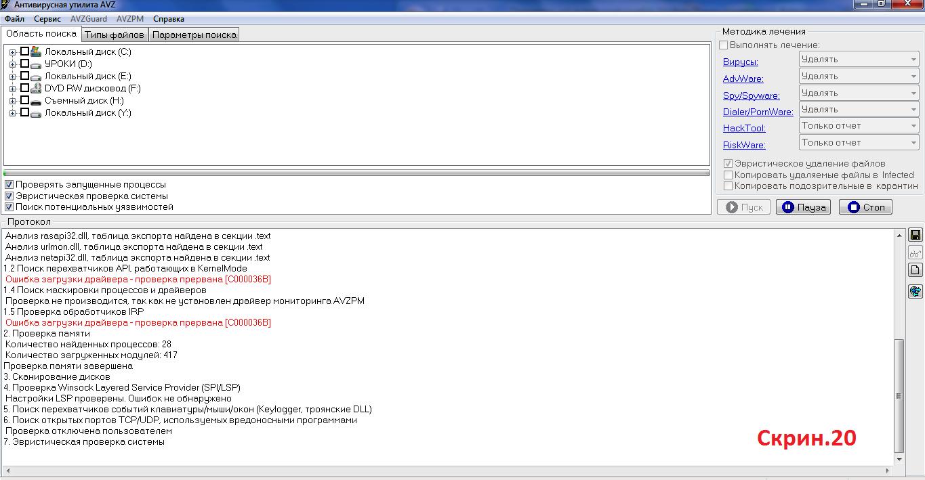Click the AVZ shield icon in the title bar
Viewport: 925px width, 480px height.
(x=5, y=4)
